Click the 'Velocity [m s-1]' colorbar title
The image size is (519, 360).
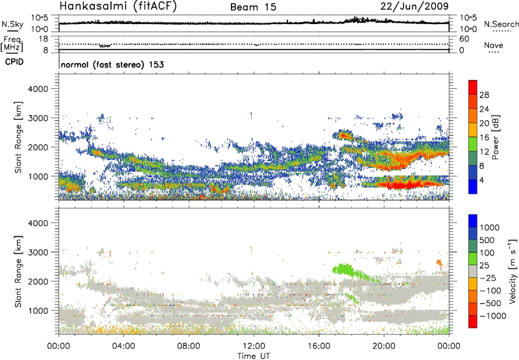click(513, 271)
